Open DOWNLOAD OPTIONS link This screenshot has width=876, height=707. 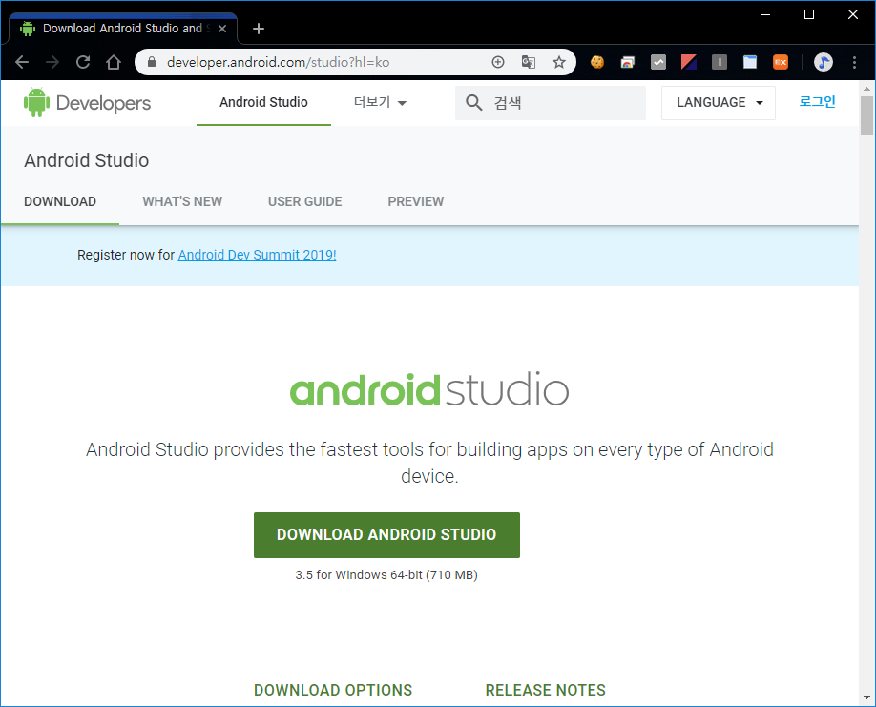pos(333,690)
